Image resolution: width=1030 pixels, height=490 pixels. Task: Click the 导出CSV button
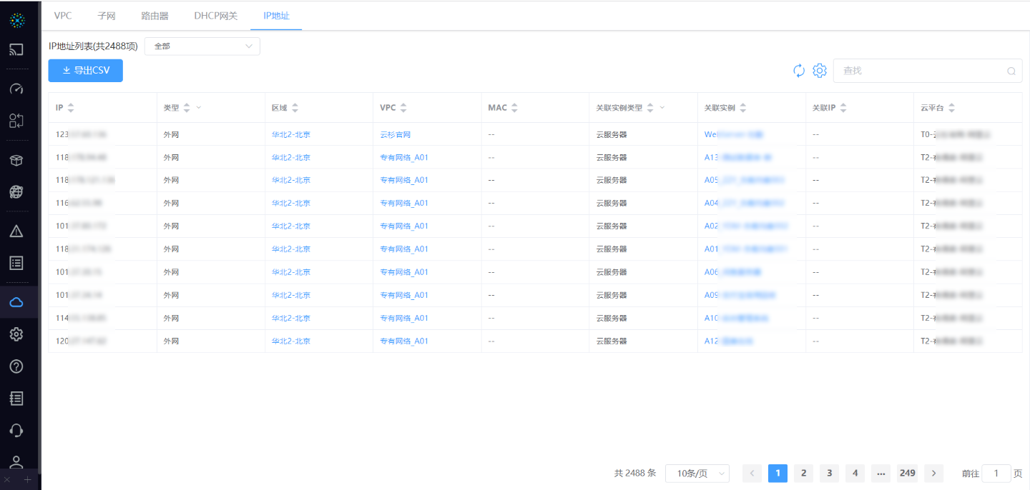[85, 71]
